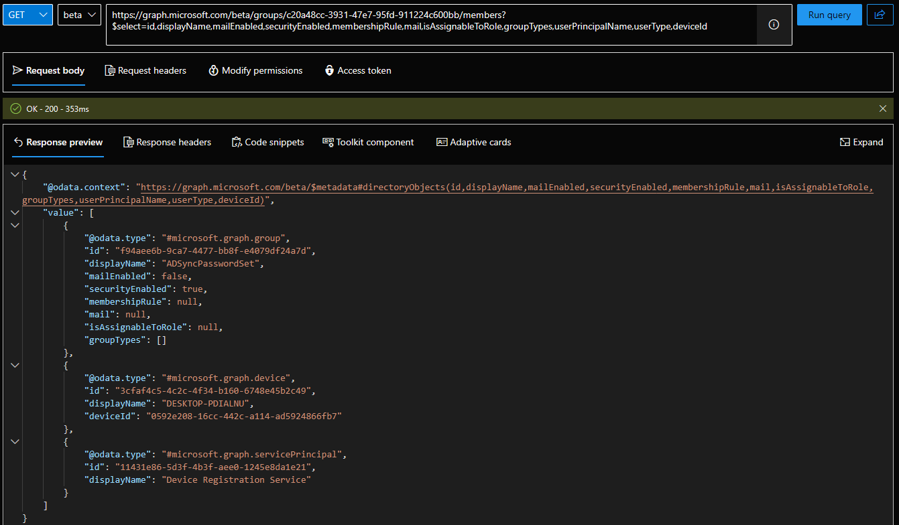899x525 pixels.
Task: Open the Toolkit component tab
Action: tap(368, 142)
